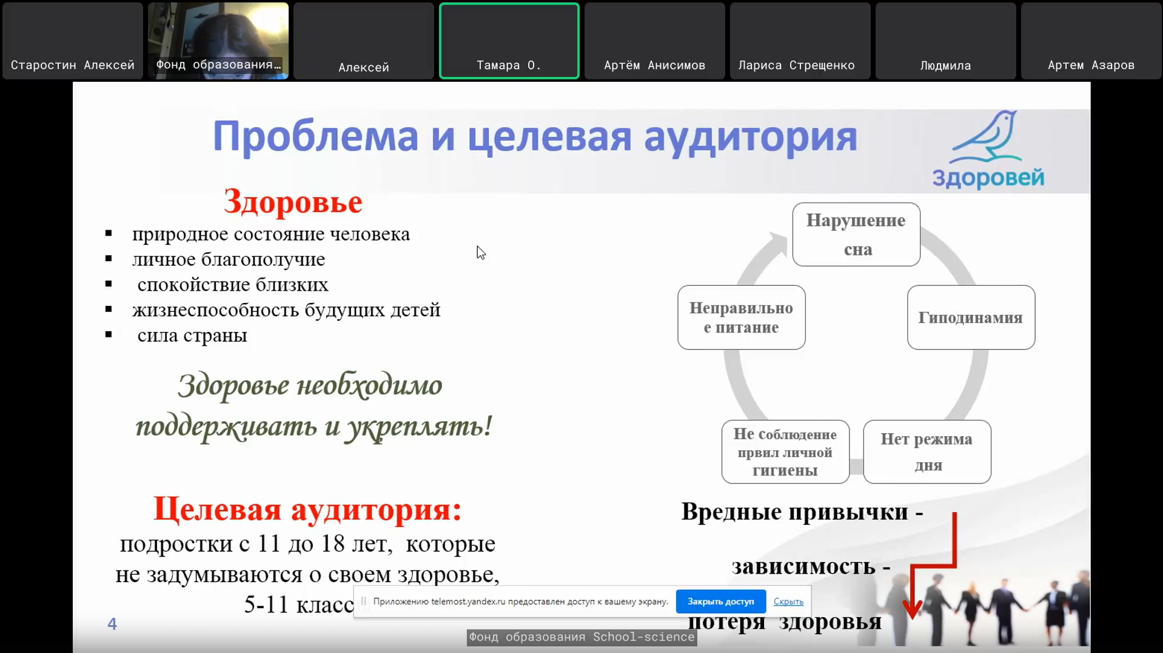Image resolution: width=1163 pixels, height=653 pixels.
Task: Click the red downward arrow on slide
Action: 913,606
